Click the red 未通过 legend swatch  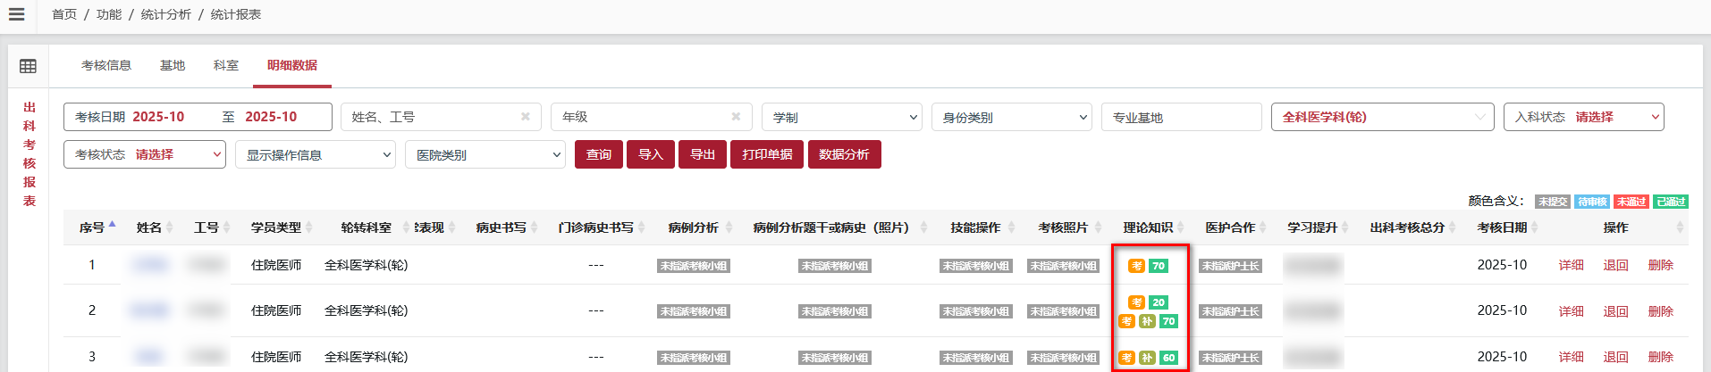[x=1631, y=202]
